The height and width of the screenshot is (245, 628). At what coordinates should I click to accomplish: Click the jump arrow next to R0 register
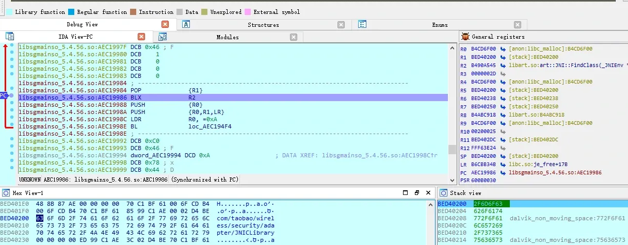click(503, 49)
